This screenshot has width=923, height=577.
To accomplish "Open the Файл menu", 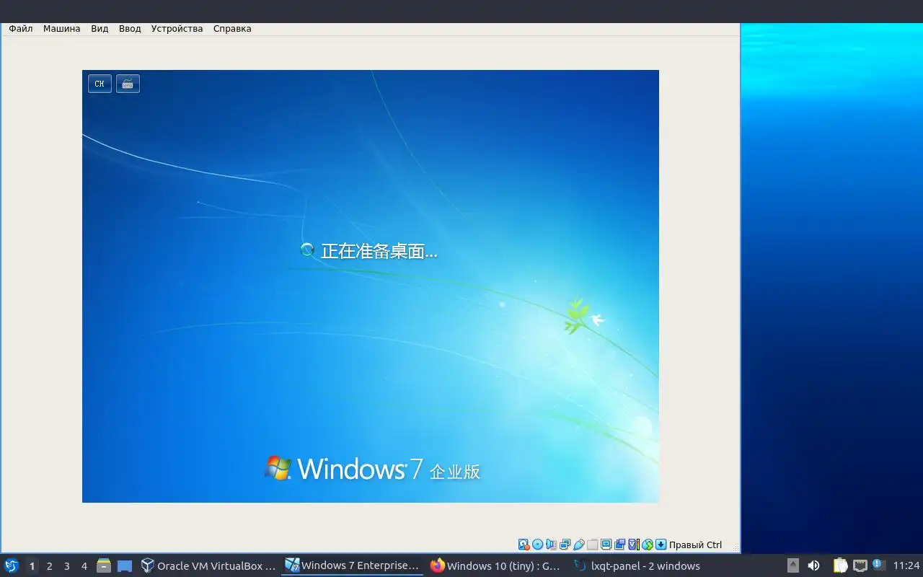I will pos(20,29).
